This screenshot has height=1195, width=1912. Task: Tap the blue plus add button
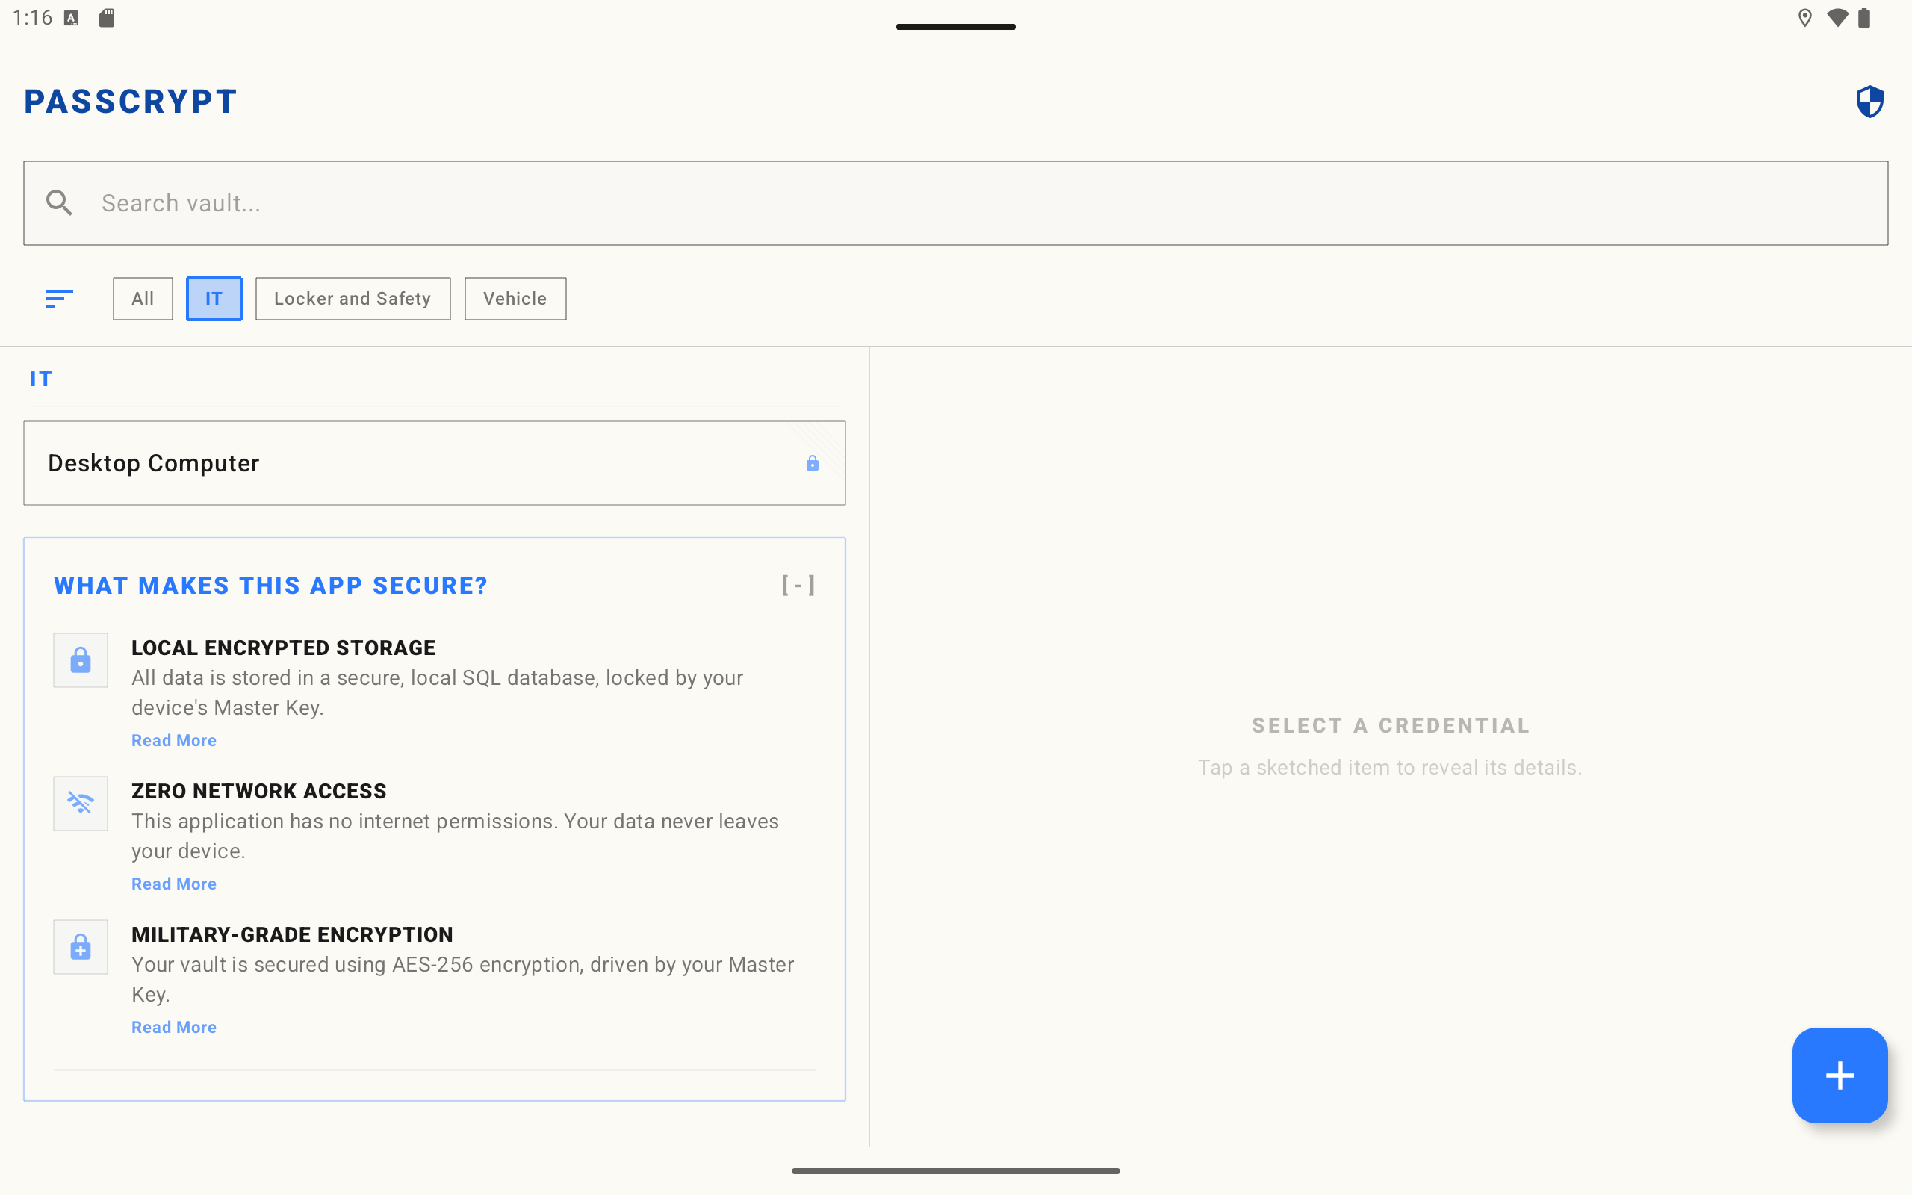point(1840,1075)
